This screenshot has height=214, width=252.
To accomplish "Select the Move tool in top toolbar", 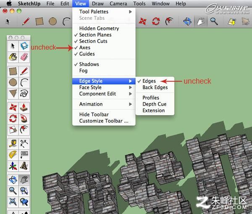I will tap(143, 21).
